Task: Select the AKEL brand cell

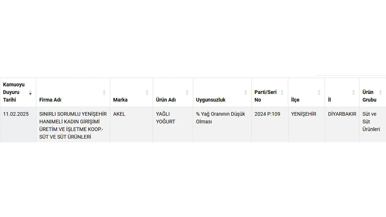Action: click(119, 114)
